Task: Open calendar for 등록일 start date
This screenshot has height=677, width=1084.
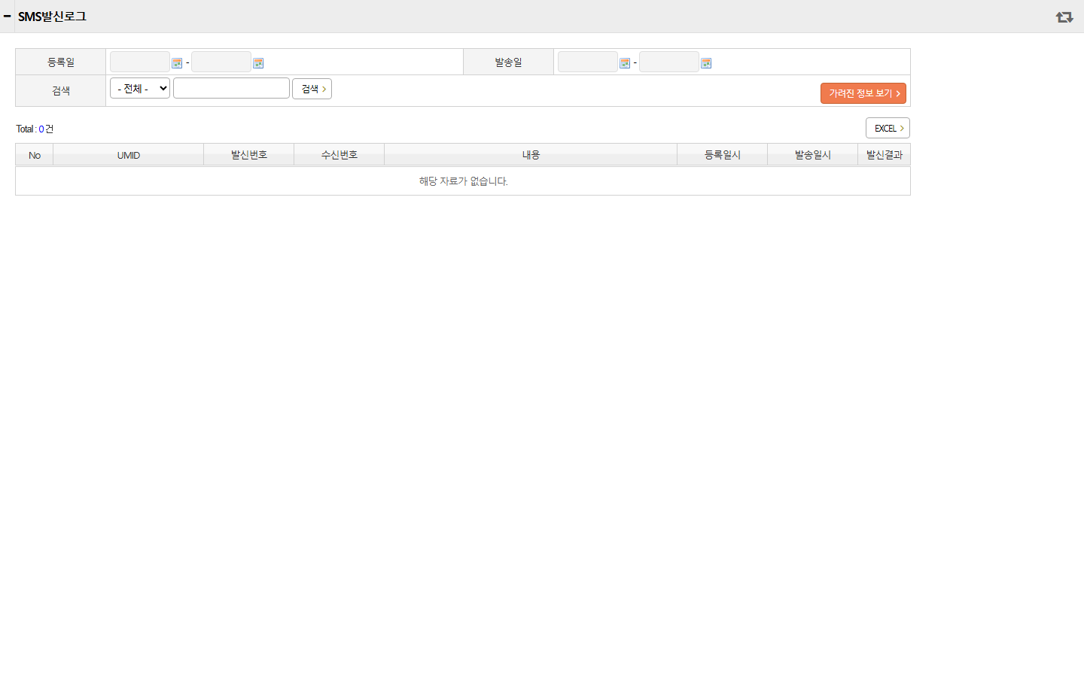Action: [x=177, y=63]
